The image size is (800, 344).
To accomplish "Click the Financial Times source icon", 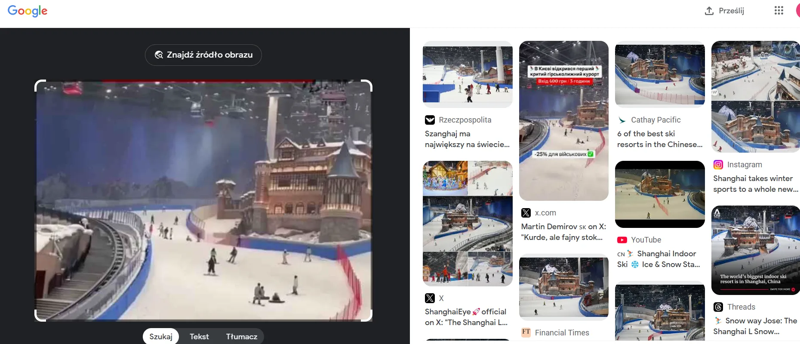I will pos(526,332).
